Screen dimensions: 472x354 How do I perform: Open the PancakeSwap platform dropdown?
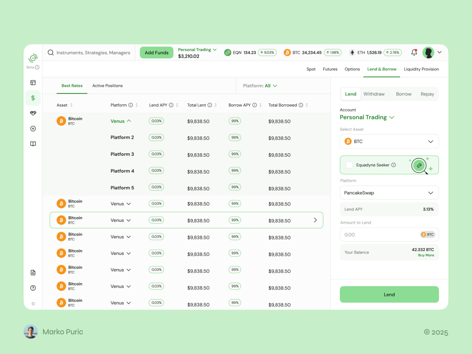tap(389, 193)
